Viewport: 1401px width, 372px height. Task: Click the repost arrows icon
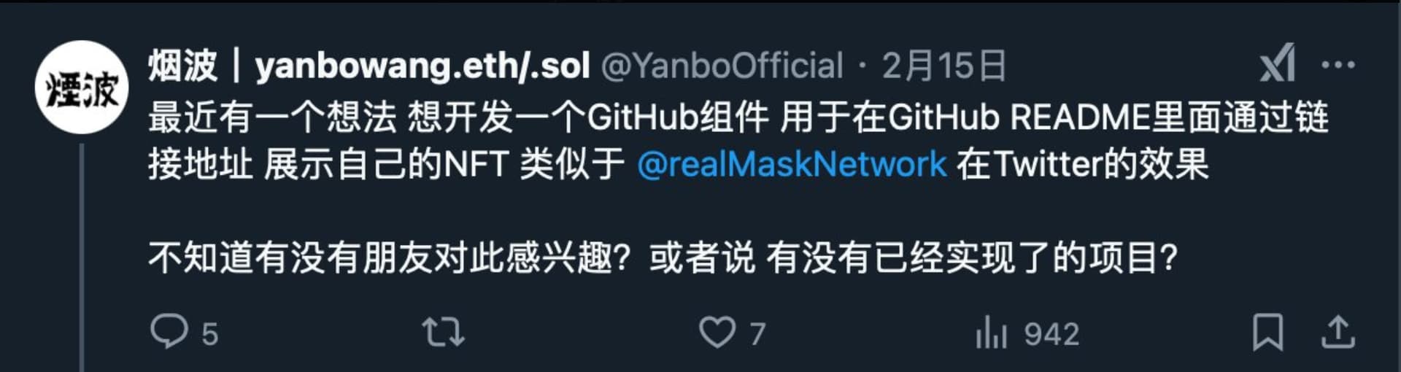point(444,332)
